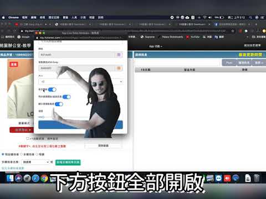
Task: Toggle the third switch in popup
Action: (59, 104)
